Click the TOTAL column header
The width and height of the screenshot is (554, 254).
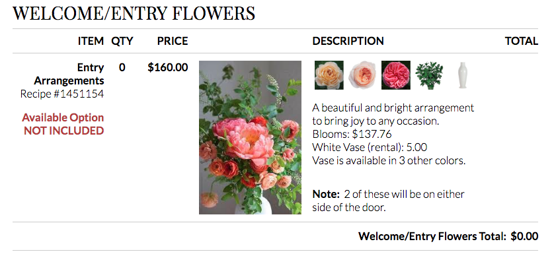[522, 41]
